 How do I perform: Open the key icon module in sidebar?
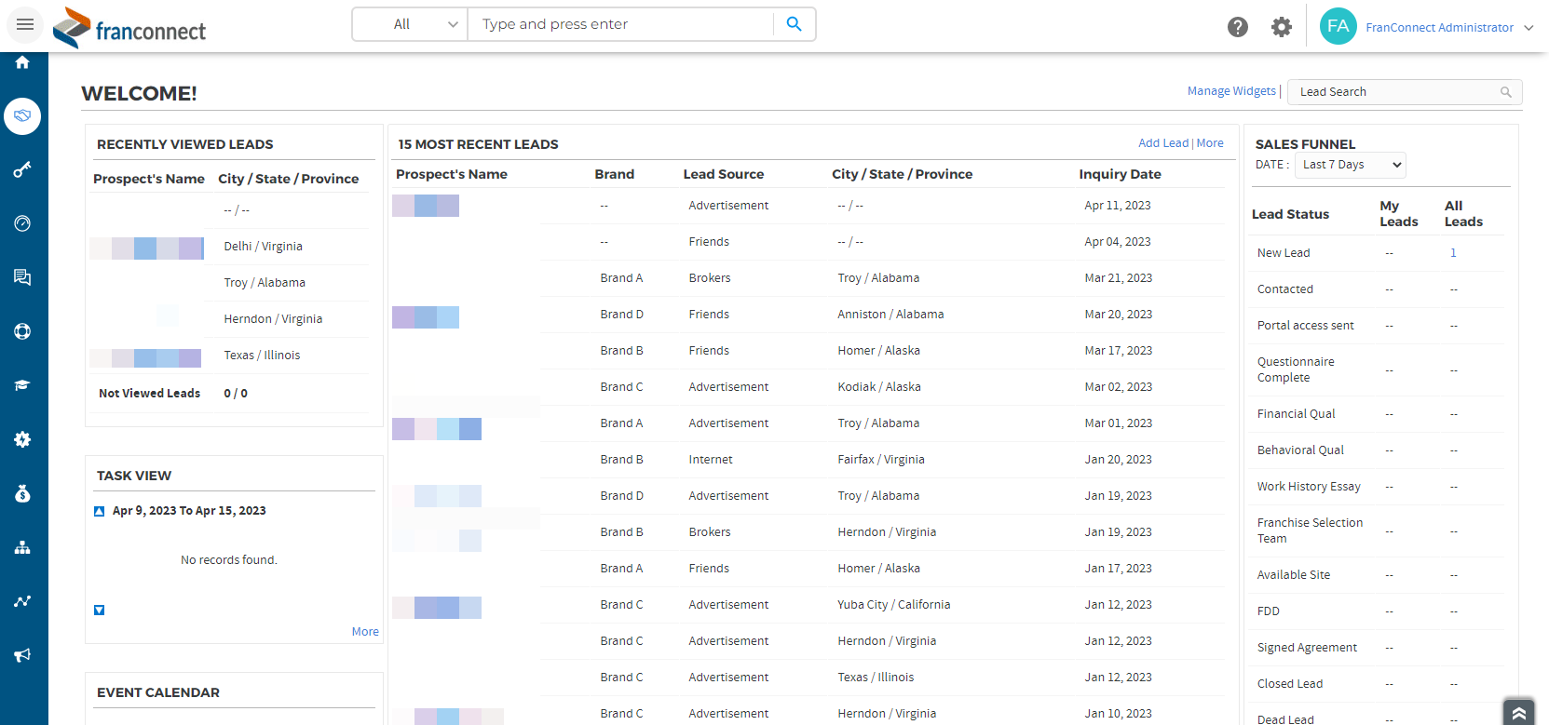[x=22, y=169]
